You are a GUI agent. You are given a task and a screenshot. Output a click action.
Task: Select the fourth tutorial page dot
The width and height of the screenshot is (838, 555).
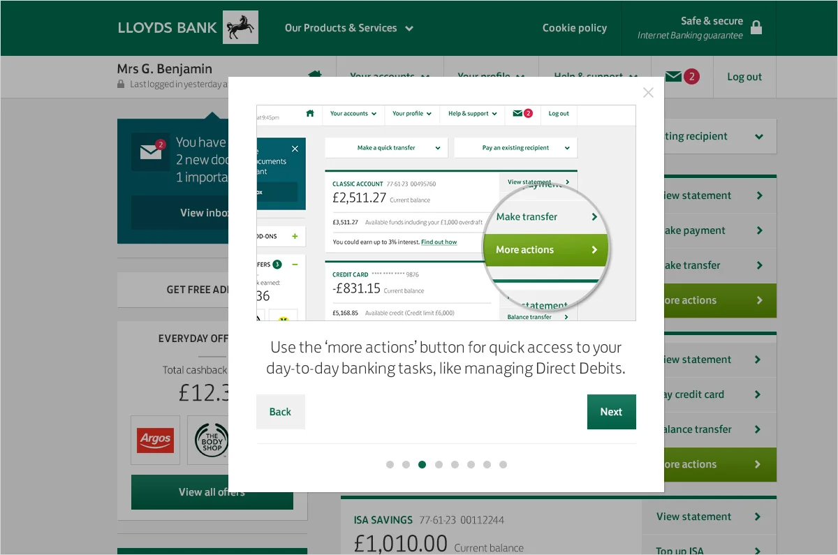[439, 464]
